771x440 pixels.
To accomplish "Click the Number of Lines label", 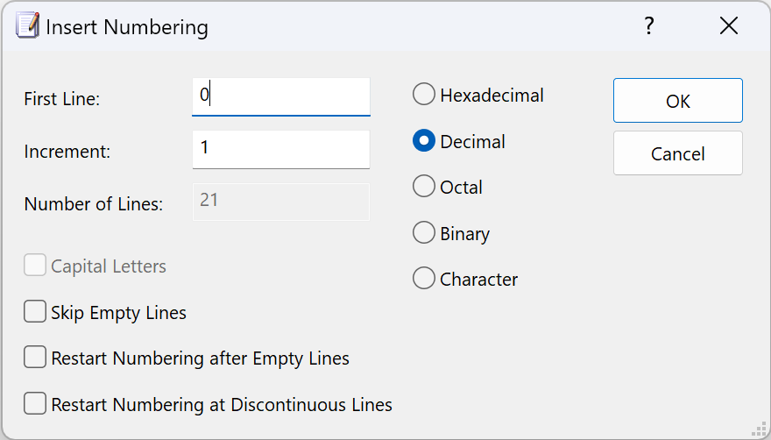I will 94,203.
